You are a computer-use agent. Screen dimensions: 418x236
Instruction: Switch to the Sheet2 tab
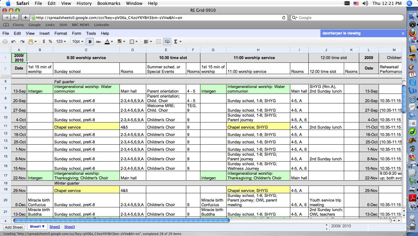(x=55, y=227)
